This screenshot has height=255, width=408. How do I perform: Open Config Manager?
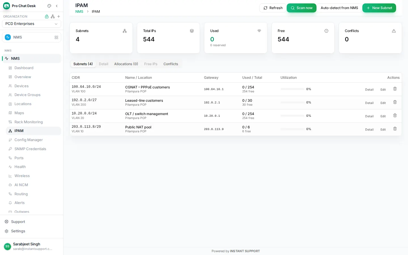(33, 140)
